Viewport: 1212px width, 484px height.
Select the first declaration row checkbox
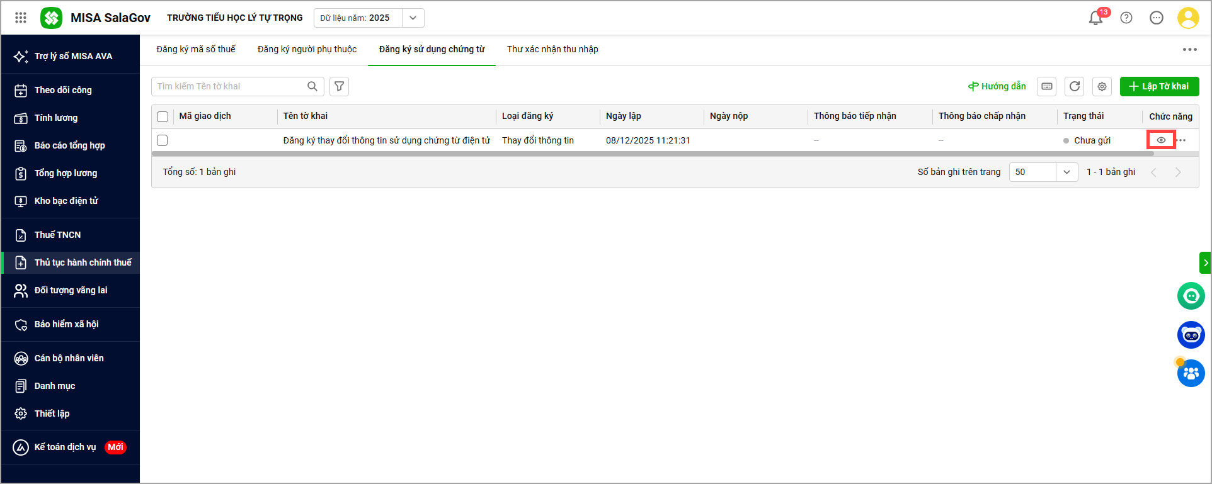point(163,140)
